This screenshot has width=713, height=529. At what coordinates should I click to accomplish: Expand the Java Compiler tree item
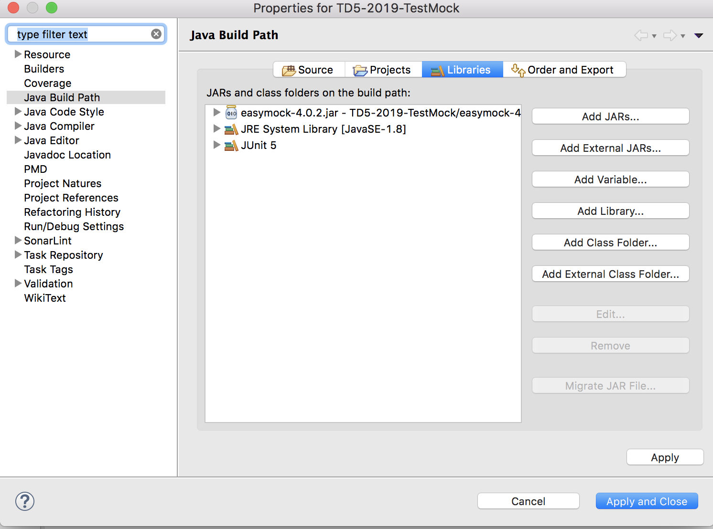[x=18, y=126]
